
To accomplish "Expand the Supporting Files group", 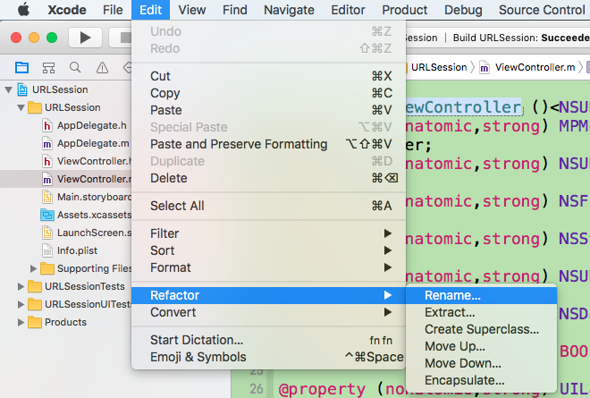I will coord(33,268).
